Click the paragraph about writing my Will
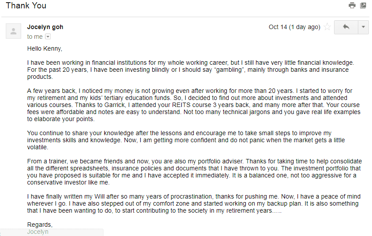 coord(194,203)
